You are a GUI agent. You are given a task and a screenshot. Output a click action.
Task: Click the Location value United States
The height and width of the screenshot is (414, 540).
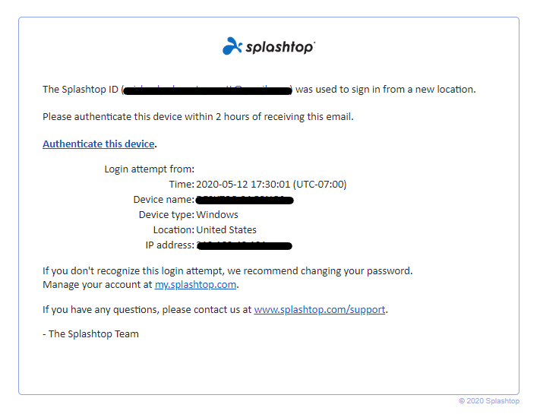coord(226,229)
